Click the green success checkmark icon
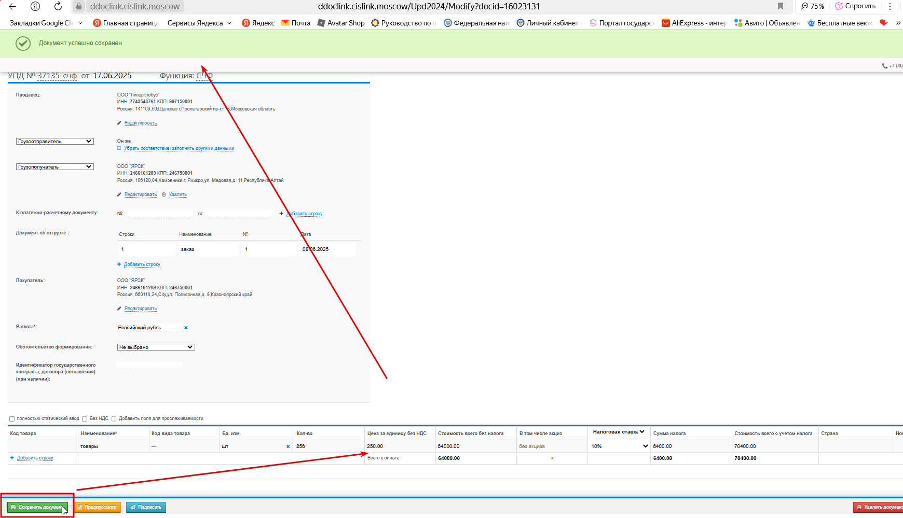903x518 pixels. coord(23,44)
